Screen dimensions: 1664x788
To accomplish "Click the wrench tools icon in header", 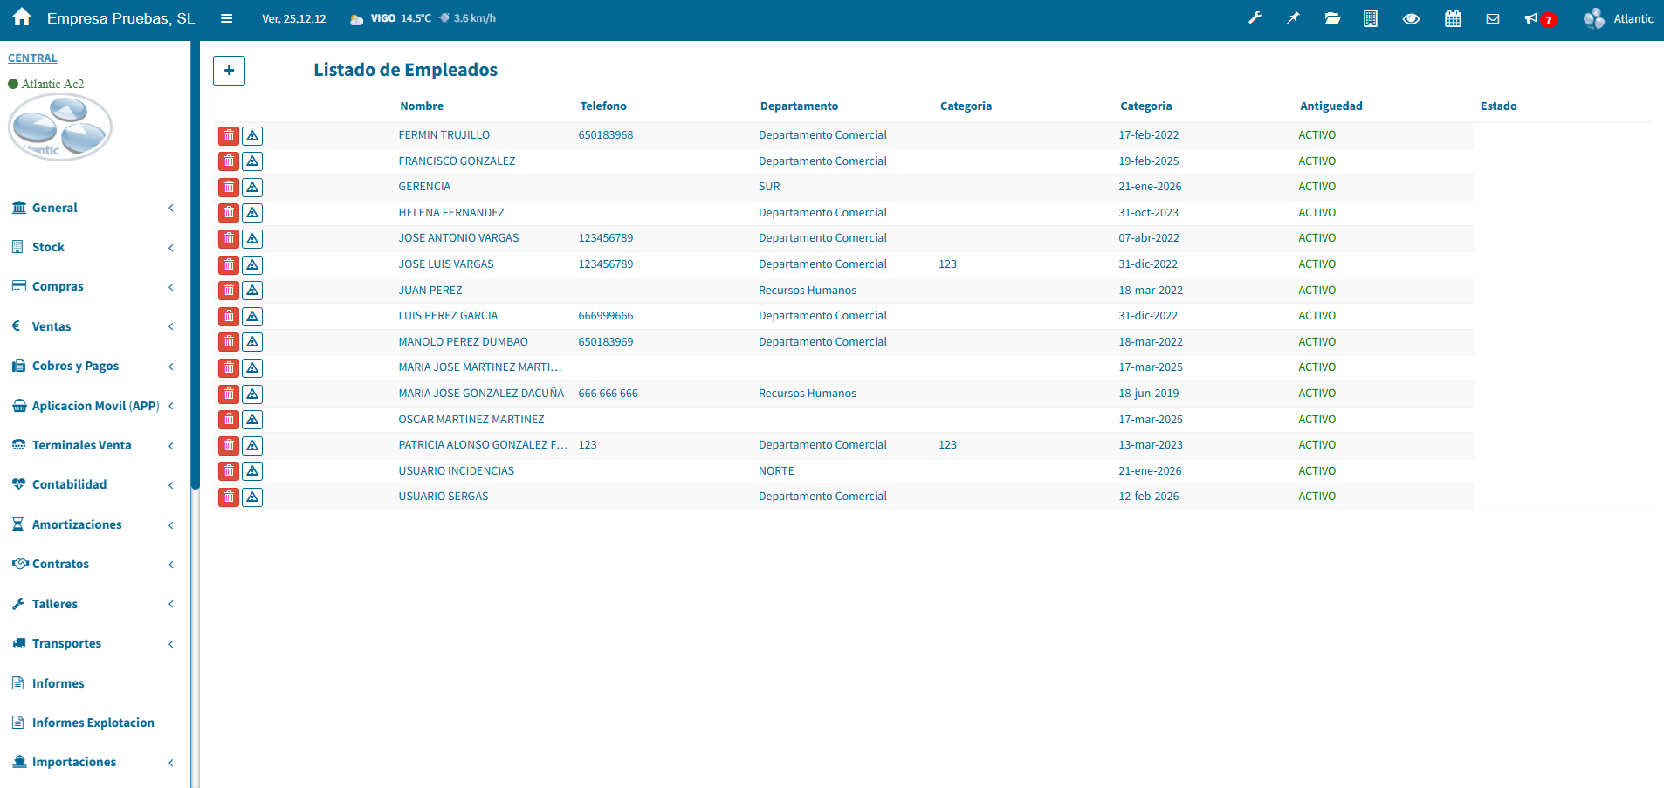I will 1255,18.
